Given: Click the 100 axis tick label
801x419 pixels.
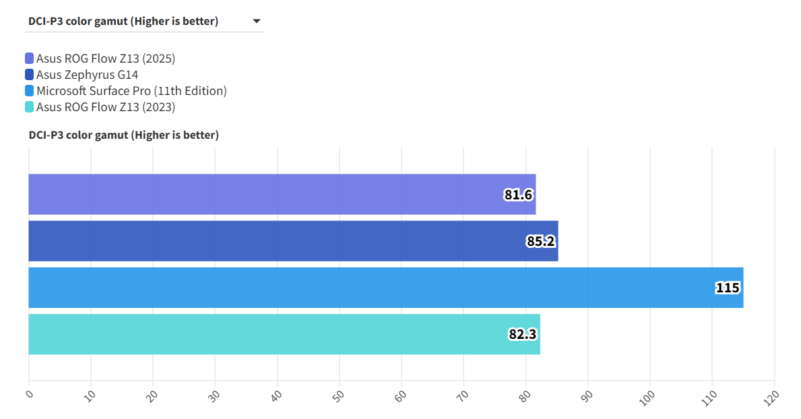Looking at the screenshot, I should point(647,397).
